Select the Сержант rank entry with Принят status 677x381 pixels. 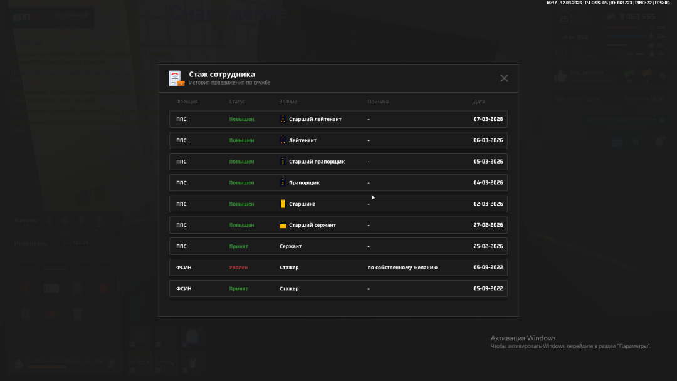[x=290, y=246]
